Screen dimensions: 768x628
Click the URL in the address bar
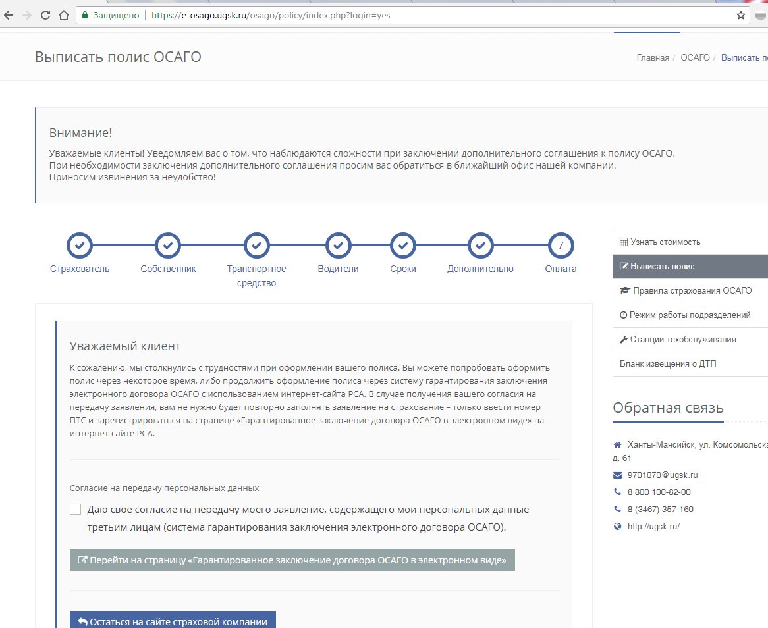tap(271, 15)
